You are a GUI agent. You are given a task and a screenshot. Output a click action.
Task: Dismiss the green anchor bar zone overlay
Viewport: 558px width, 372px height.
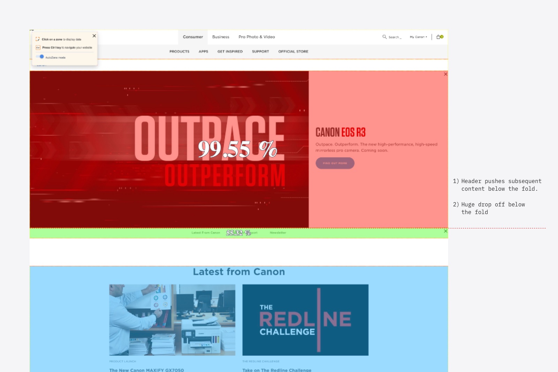pos(445,231)
